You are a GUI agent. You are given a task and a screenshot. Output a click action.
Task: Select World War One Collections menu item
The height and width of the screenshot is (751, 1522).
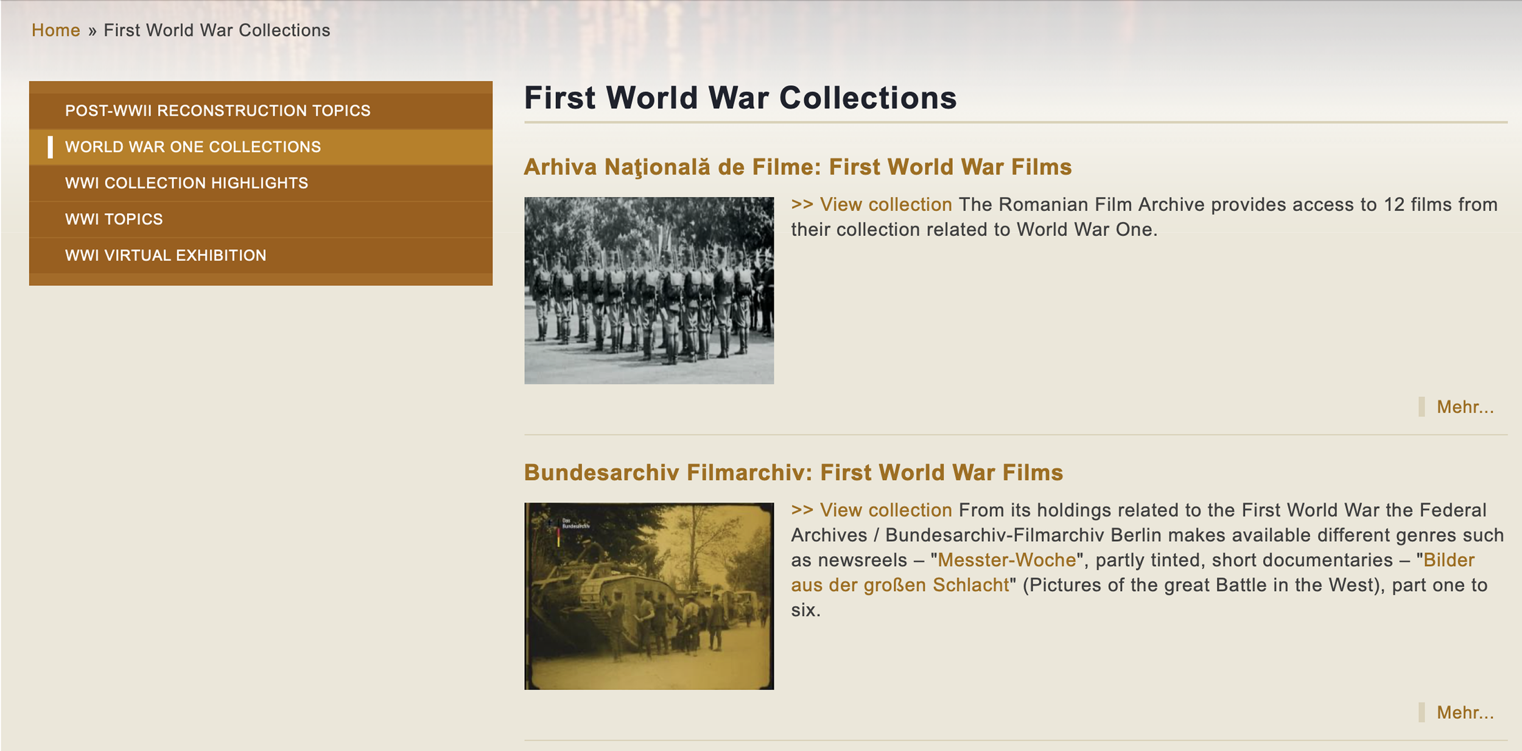192,147
